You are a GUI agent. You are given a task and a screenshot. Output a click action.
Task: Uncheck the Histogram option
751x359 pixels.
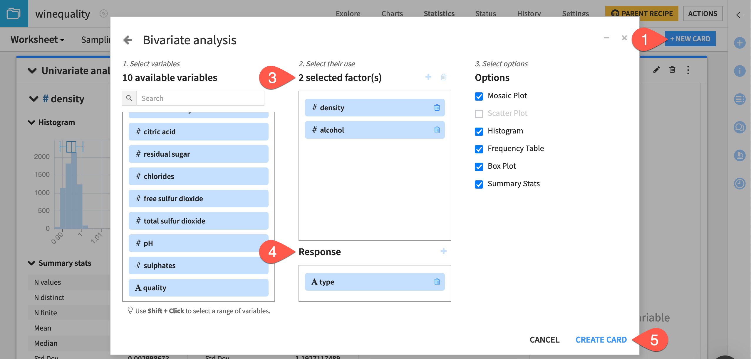[479, 131]
